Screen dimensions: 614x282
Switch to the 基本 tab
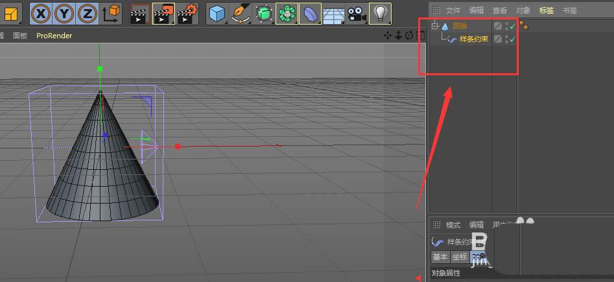click(440, 257)
